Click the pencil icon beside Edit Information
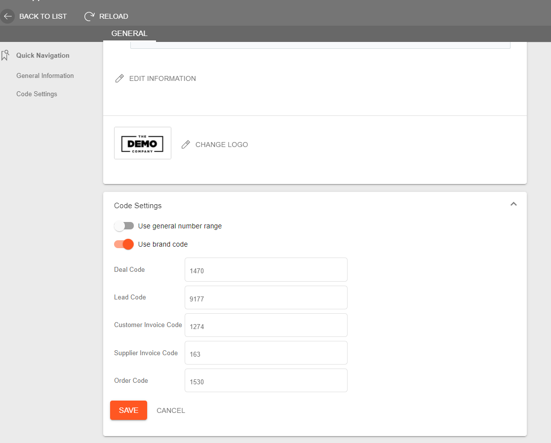Image resolution: width=551 pixels, height=443 pixels. [119, 78]
